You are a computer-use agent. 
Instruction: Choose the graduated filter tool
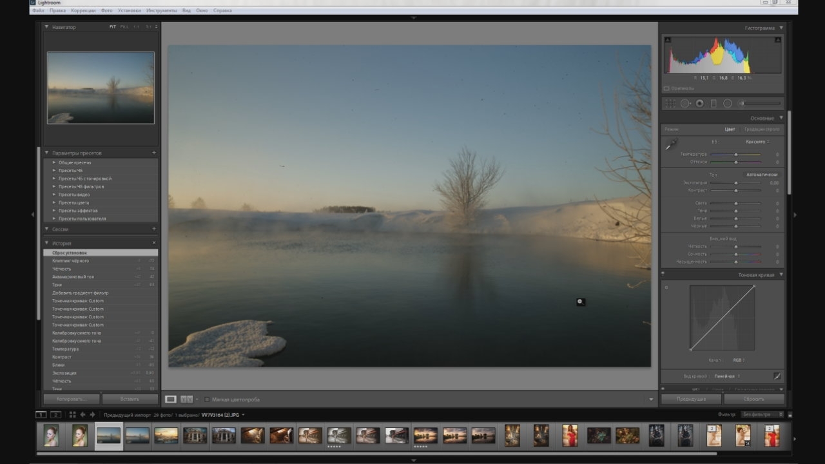713,103
